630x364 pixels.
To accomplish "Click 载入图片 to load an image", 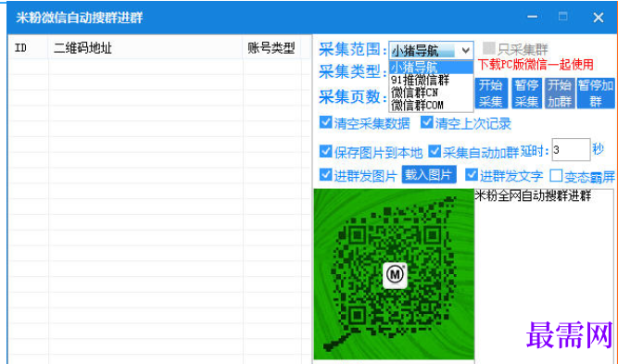I will click(429, 175).
